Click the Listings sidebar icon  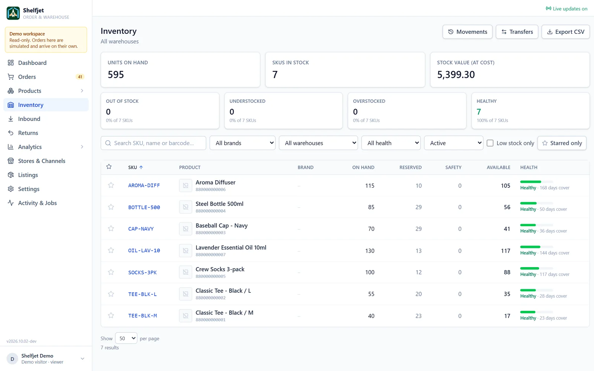coord(11,175)
